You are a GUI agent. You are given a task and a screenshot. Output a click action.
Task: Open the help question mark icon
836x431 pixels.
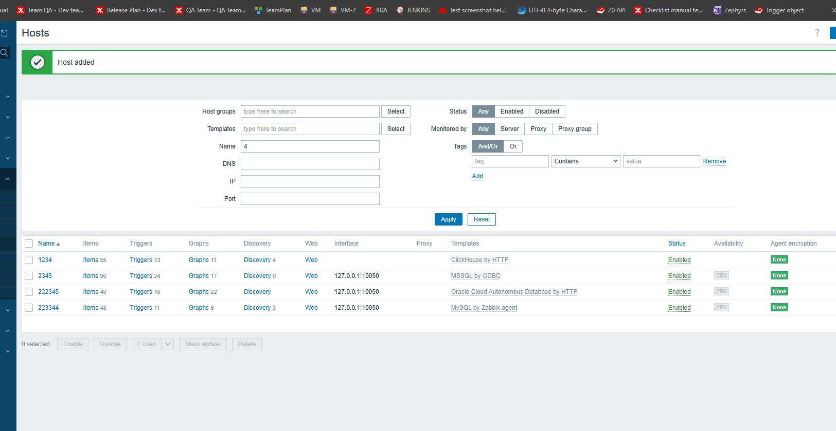817,33
